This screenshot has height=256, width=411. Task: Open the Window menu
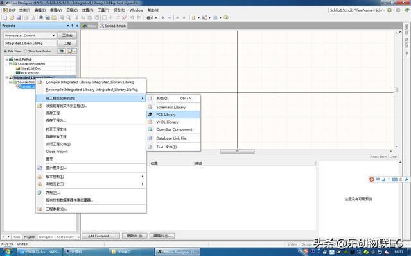tap(136, 10)
